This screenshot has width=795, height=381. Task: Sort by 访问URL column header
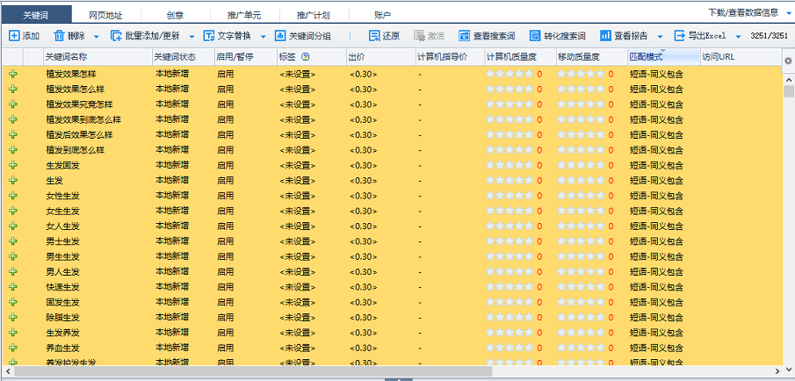click(x=741, y=57)
